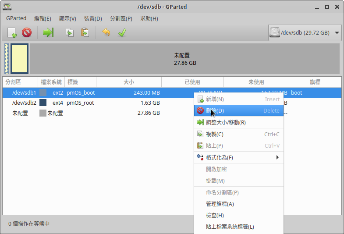This screenshot has height=234, width=344.
Task: Open the /dev/sdb device selector dropdown
Action: [305, 32]
